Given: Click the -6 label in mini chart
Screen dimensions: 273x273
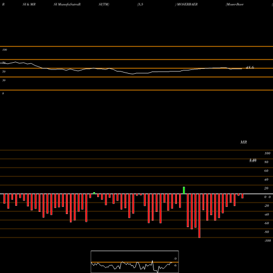Looking at the screenshot, I should pos(175,265).
